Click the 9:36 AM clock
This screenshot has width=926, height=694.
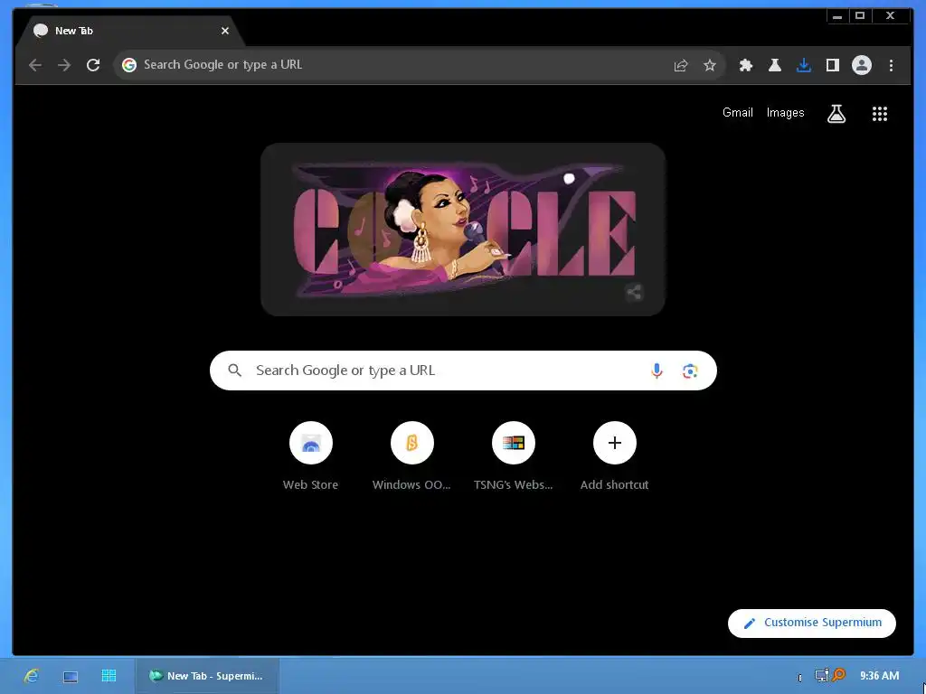[879, 676]
